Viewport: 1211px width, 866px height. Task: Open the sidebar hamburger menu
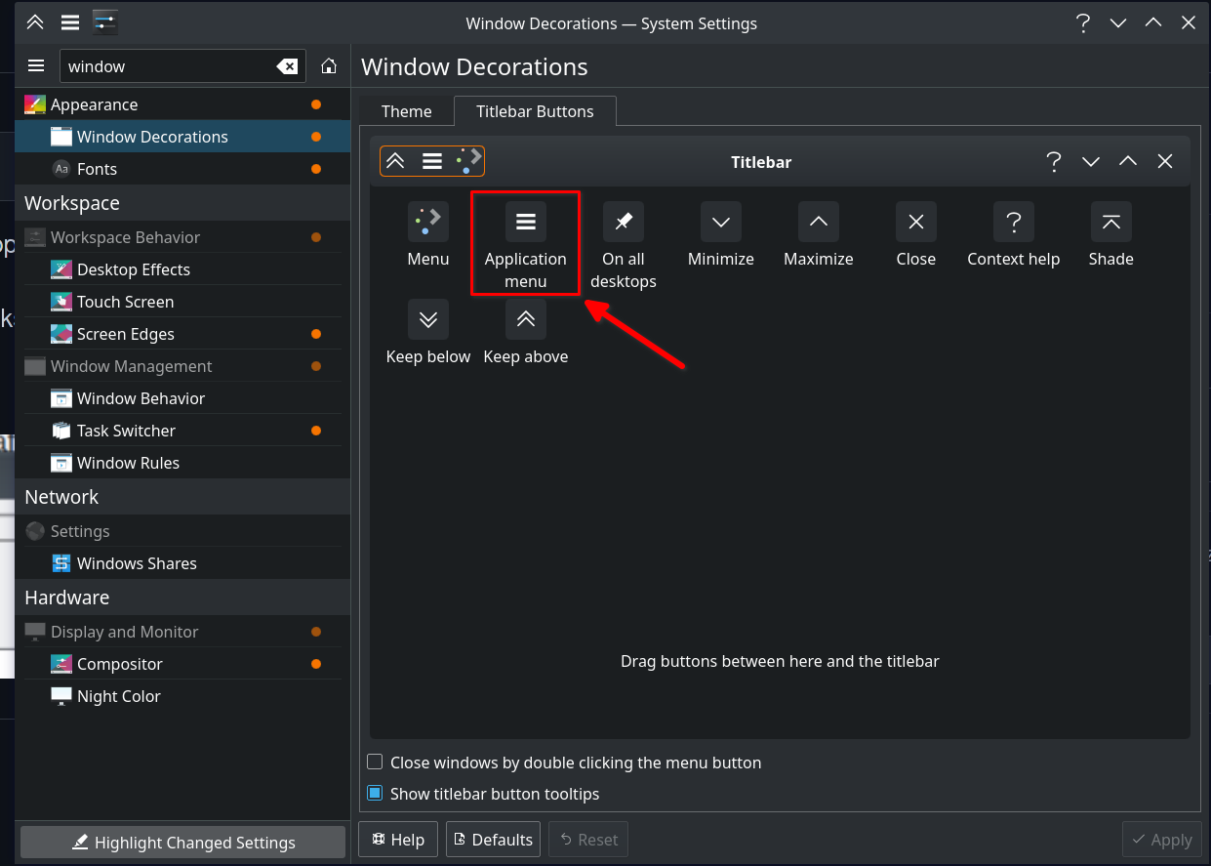point(36,66)
